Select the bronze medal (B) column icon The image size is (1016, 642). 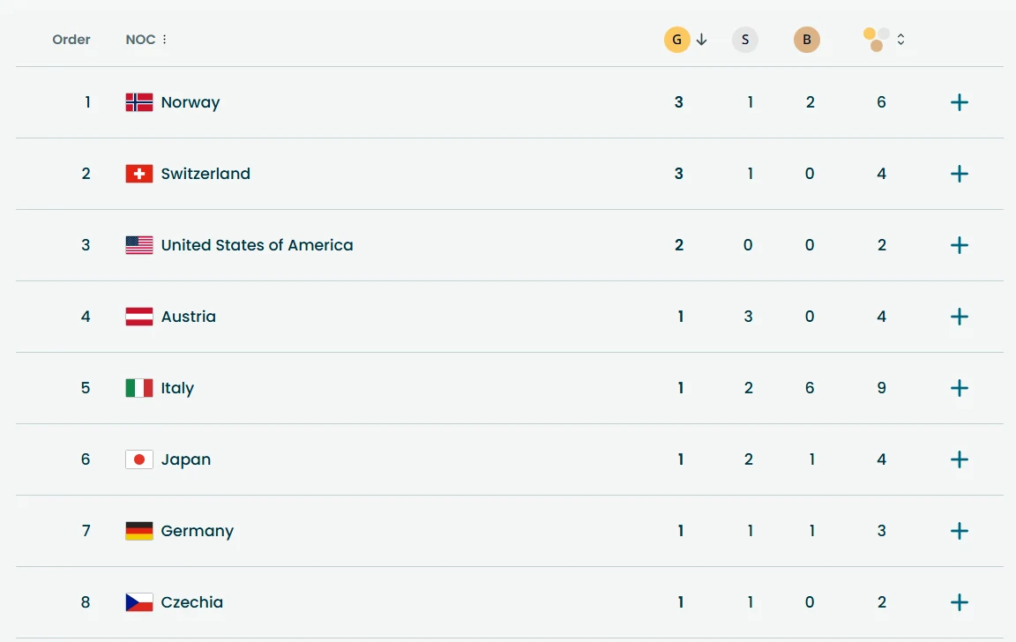[807, 39]
